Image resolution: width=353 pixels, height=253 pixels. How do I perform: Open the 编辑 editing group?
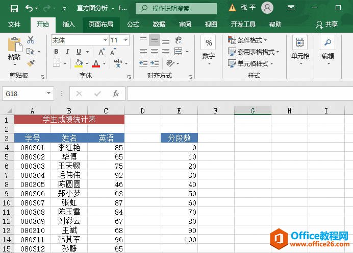328,50
